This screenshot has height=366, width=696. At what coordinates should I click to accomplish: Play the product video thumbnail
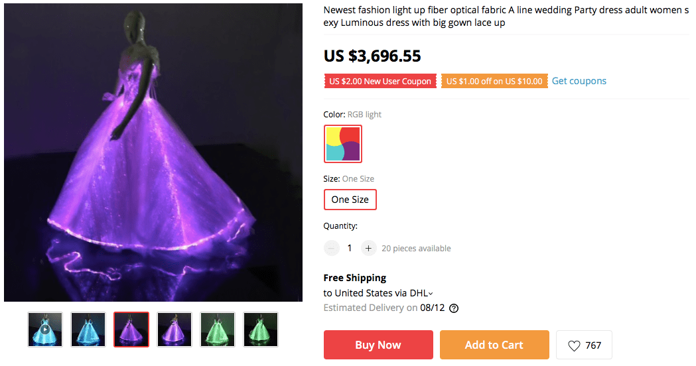45,330
